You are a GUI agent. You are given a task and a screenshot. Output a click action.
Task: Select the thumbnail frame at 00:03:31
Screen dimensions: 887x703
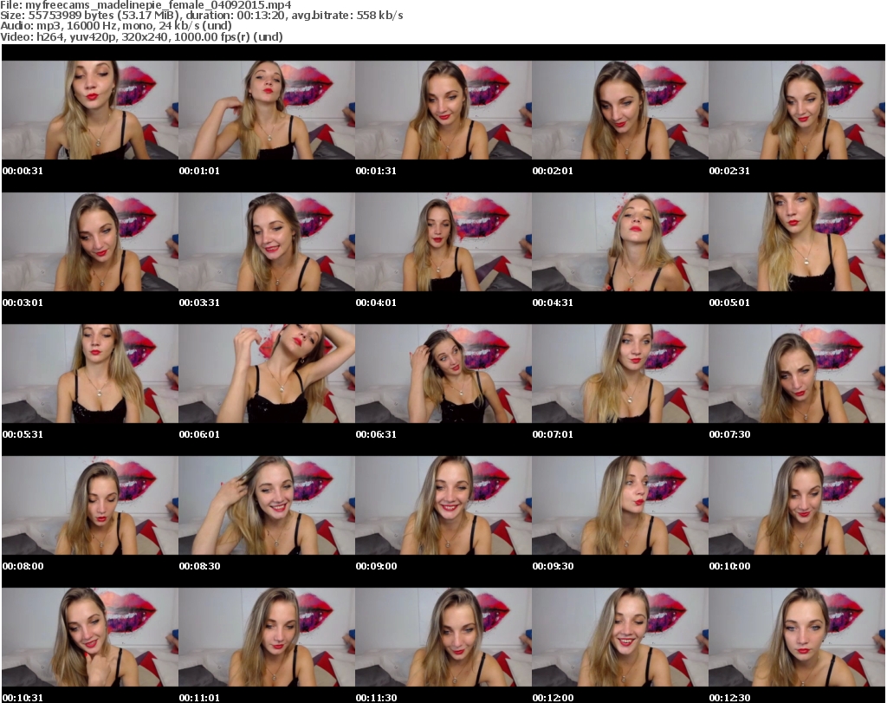coord(267,242)
